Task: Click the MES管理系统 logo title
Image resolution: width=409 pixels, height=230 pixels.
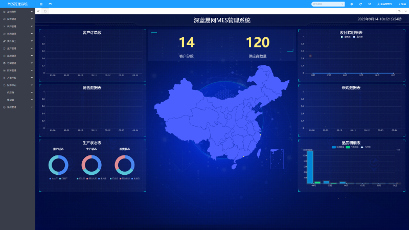Action: coord(17,4)
